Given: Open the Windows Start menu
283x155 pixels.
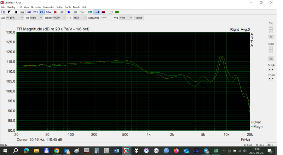Looking at the screenshot, I should [5, 151].
